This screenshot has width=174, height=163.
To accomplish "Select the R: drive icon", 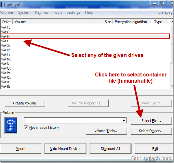I will click(x=4, y=82).
